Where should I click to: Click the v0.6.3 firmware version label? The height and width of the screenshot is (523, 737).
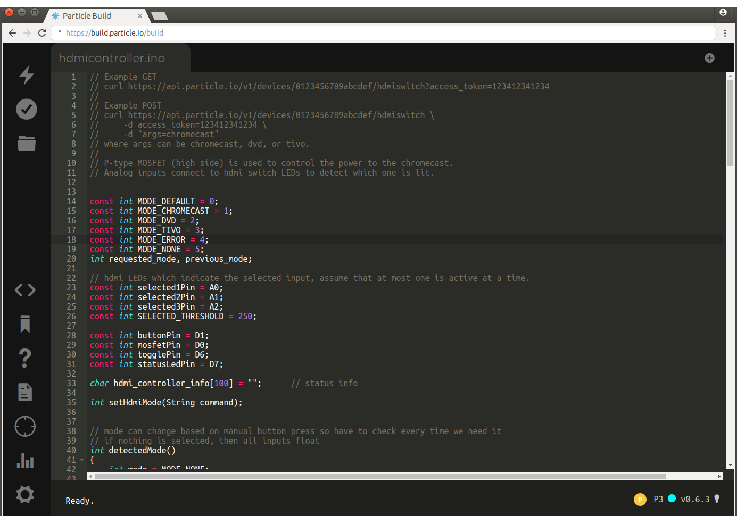point(695,499)
